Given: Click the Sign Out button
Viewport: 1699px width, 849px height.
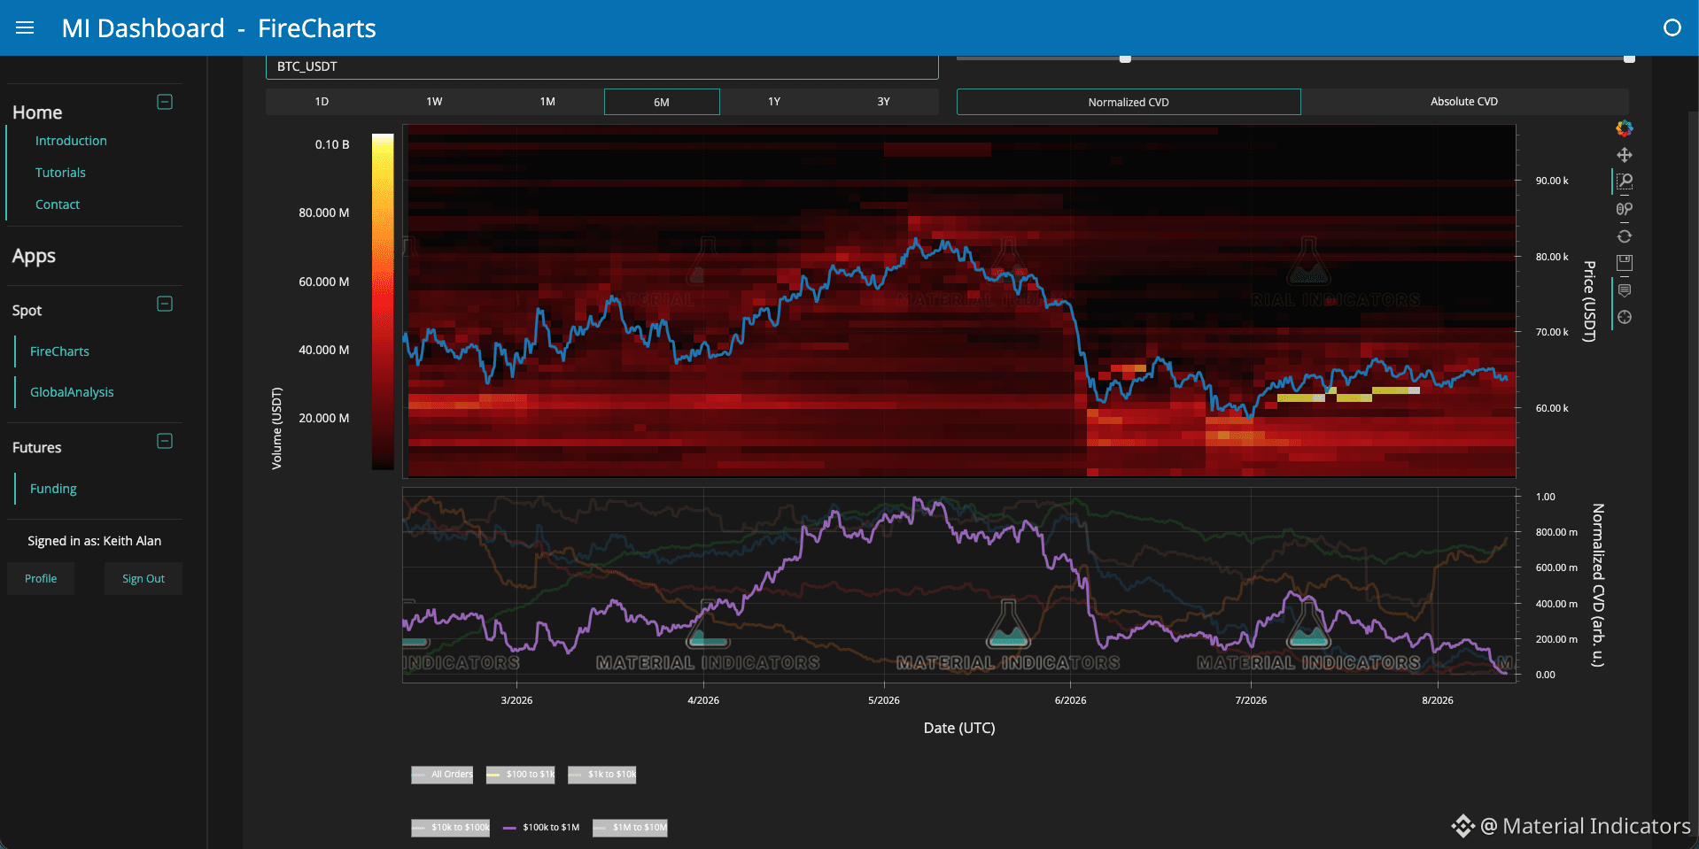Looking at the screenshot, I should (144, 579).
